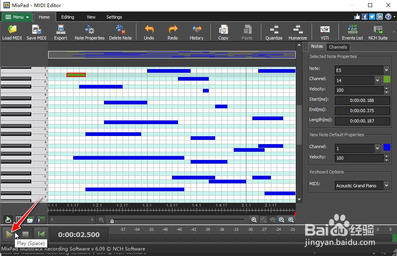Click the horizontal scroll right arrow
397x256 pixels.
point(92,220)
